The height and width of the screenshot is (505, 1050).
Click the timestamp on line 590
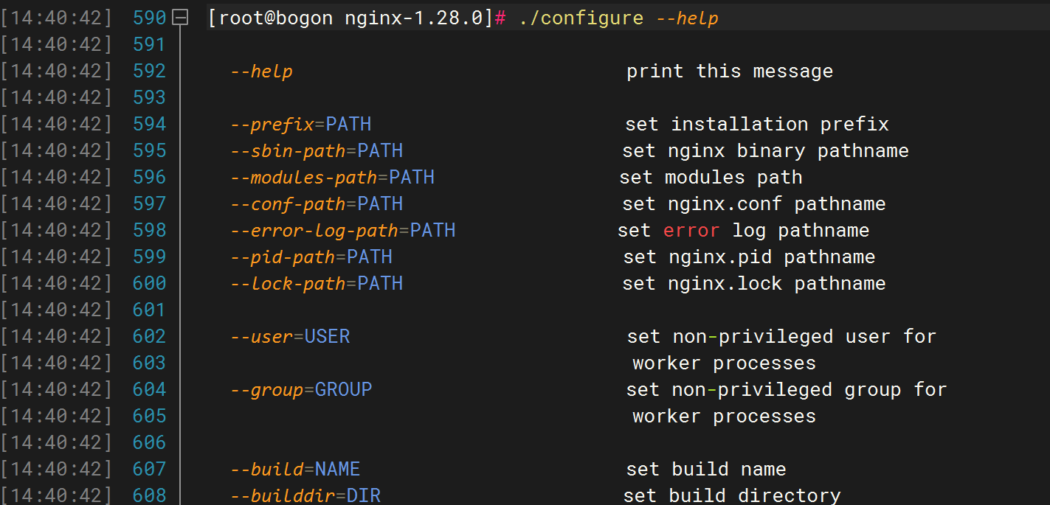56,18
